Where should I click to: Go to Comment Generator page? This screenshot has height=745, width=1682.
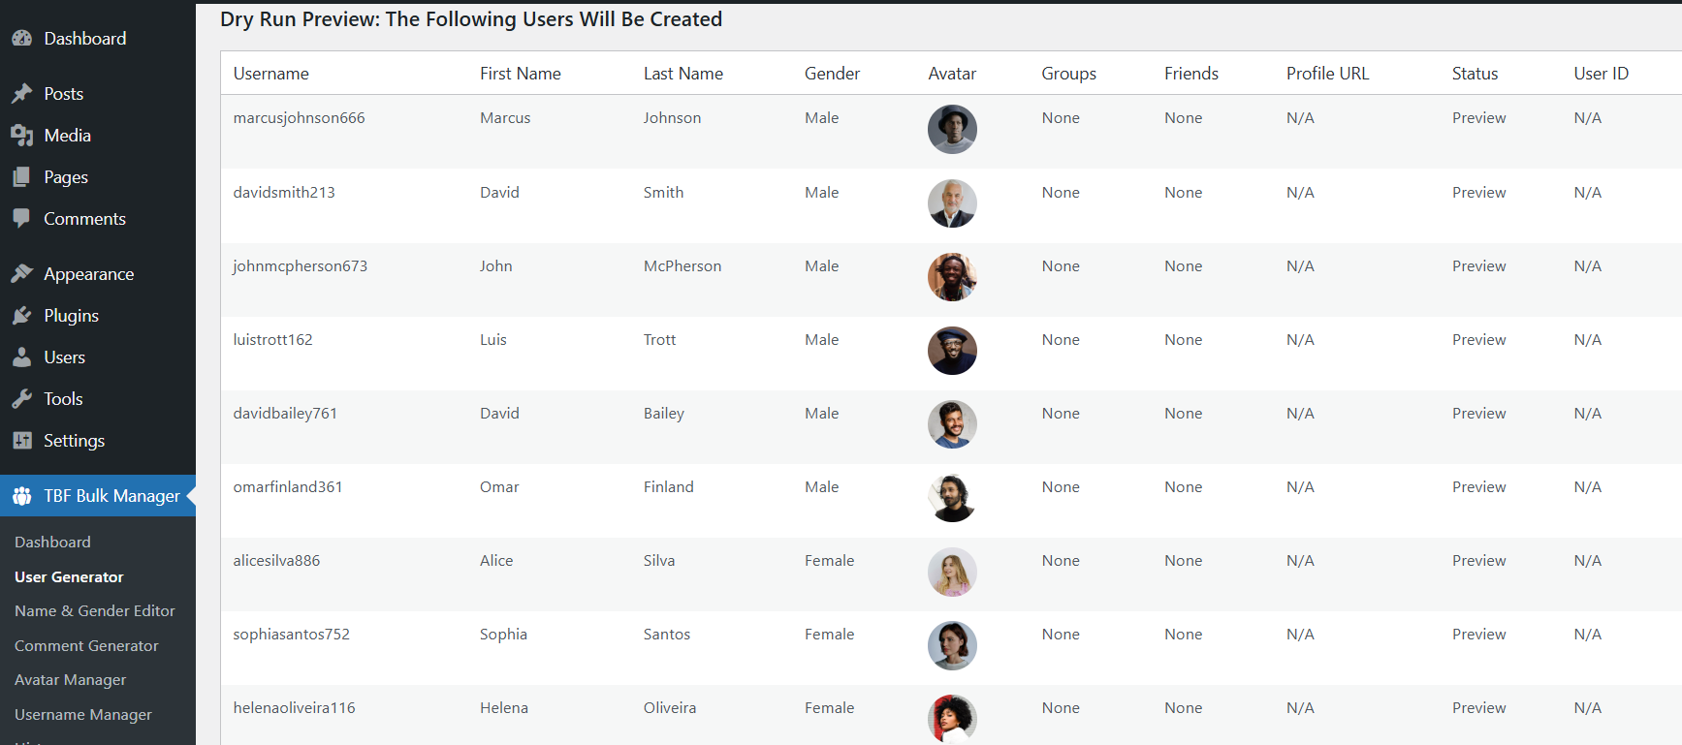point(86,646)
